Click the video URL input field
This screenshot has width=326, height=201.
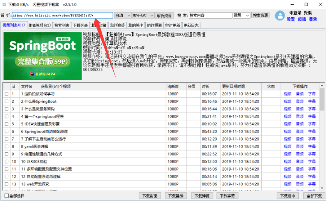tap(62, 16)
